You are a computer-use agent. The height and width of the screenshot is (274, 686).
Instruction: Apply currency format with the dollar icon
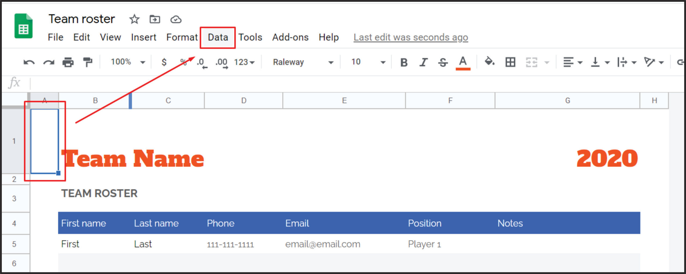(164, 62)
